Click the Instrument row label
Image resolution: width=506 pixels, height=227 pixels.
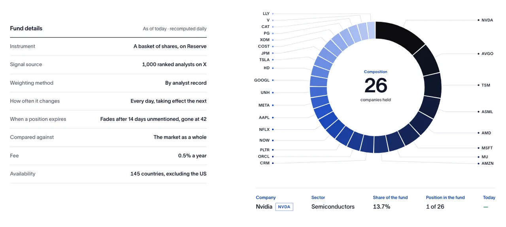23,46
